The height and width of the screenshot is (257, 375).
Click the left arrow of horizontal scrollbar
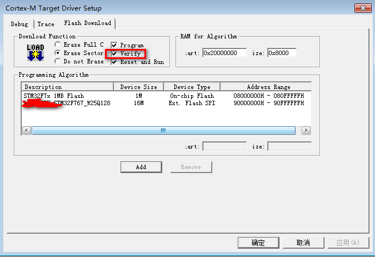click(27, 131)
